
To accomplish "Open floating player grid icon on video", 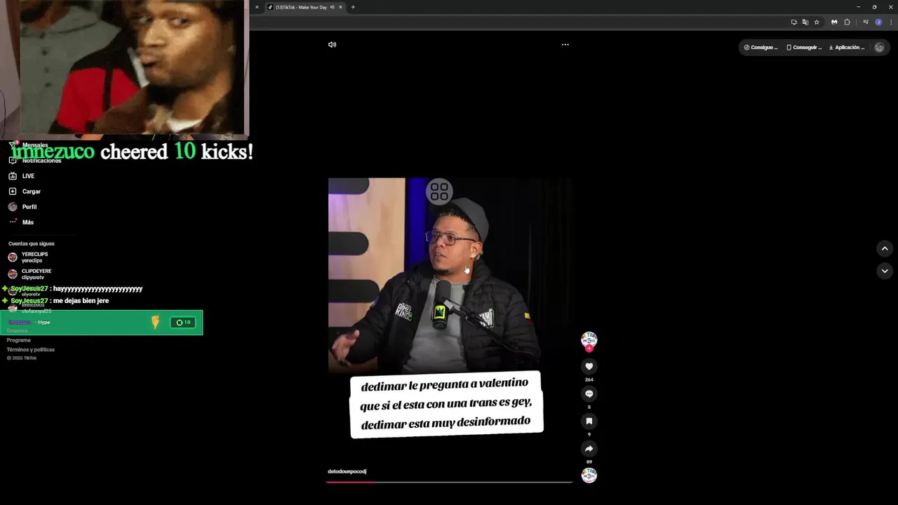I will pyautogui.click(x=439, y=191).
